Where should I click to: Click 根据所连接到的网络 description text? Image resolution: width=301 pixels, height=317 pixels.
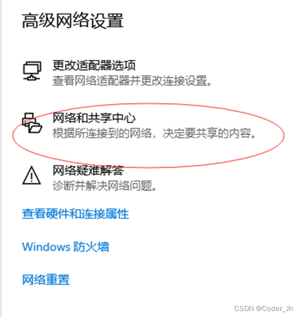102,133
